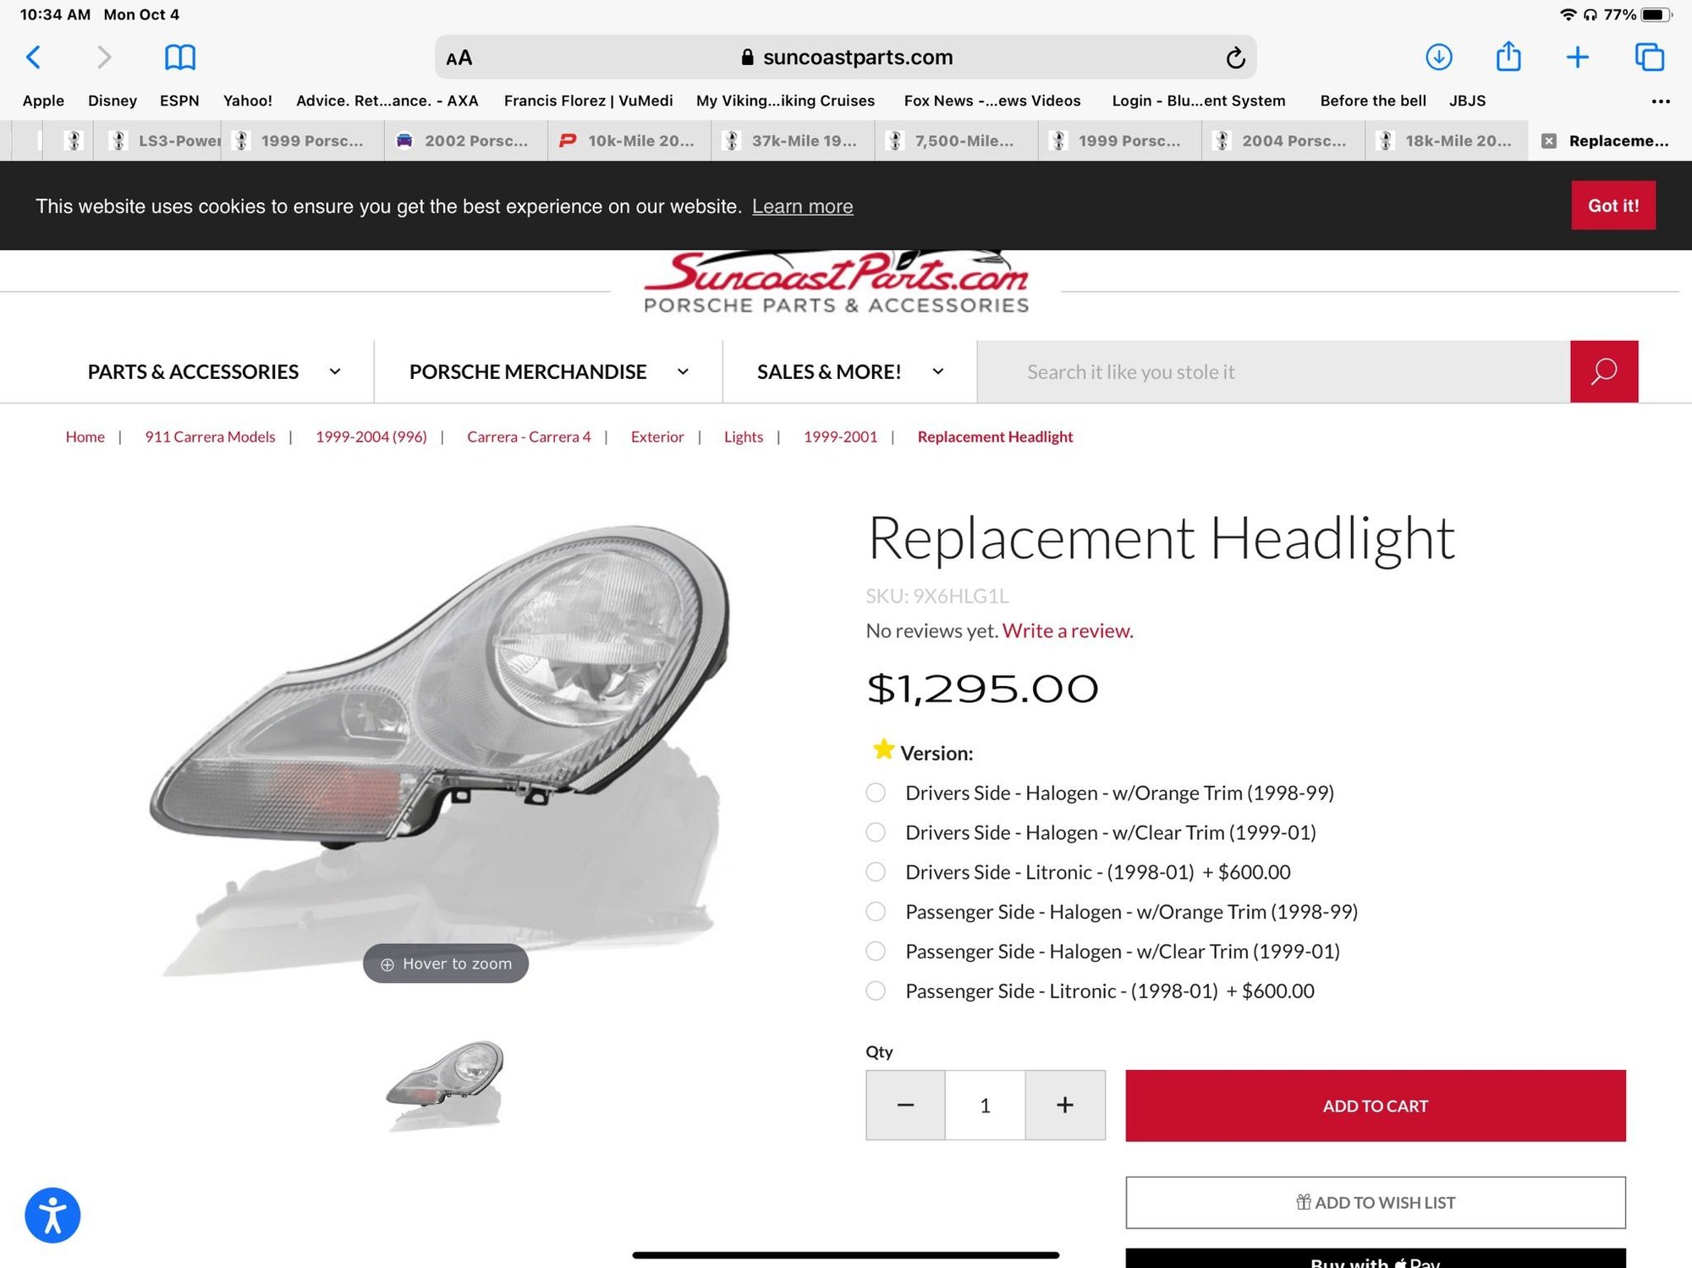The image size is (1692, 1268).
Task: Open the accessibility widget icon
Action: tap(52, 1216)
